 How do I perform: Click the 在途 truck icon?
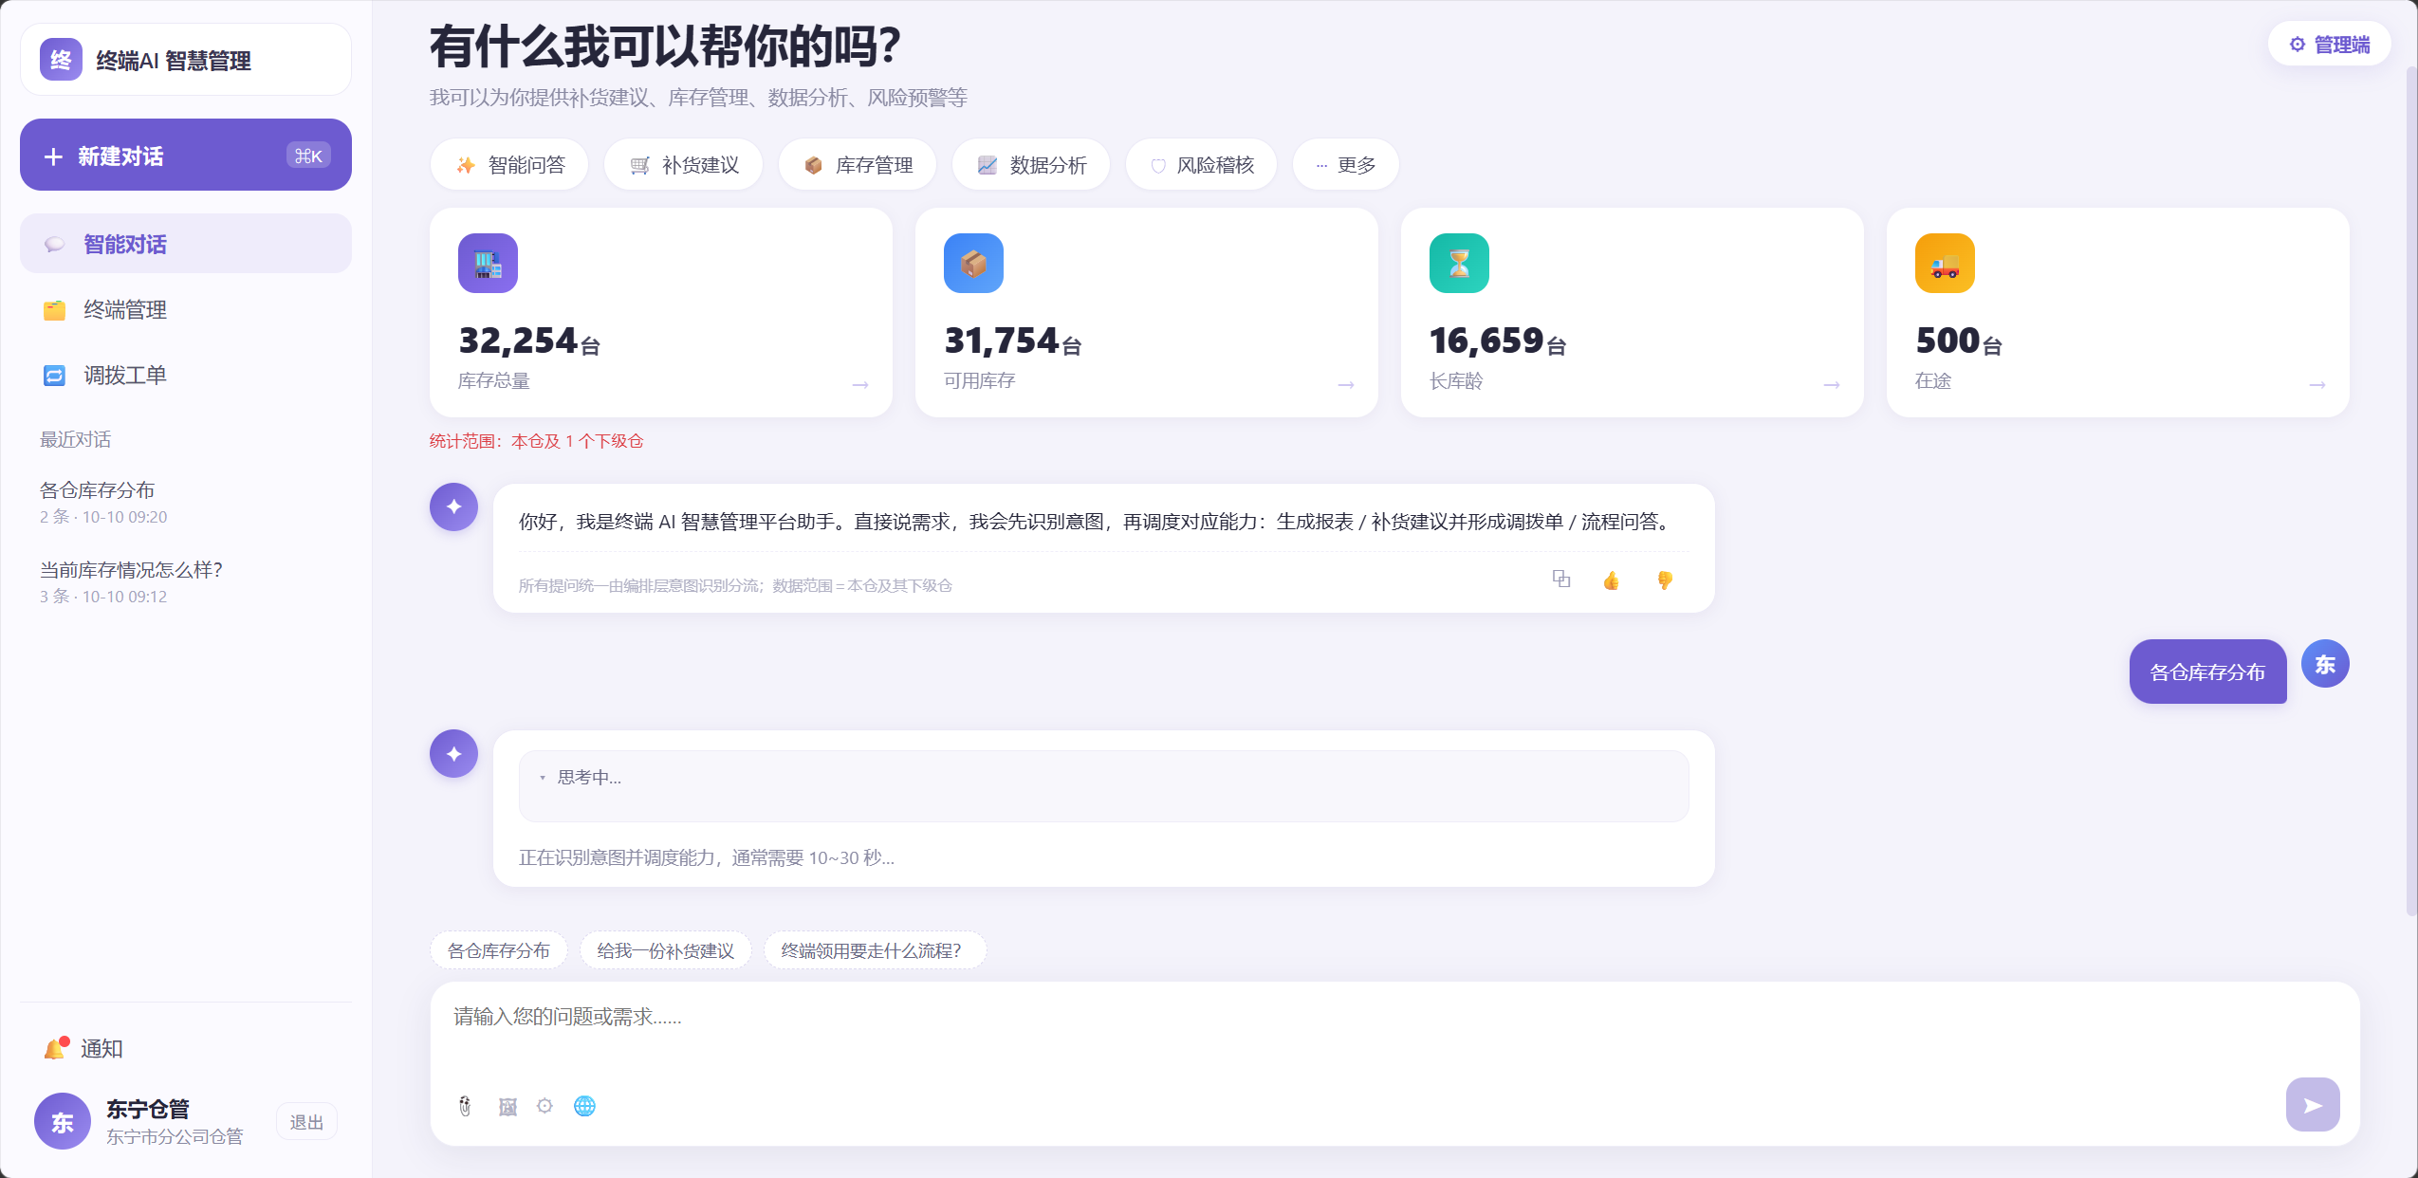(1945, 263)
